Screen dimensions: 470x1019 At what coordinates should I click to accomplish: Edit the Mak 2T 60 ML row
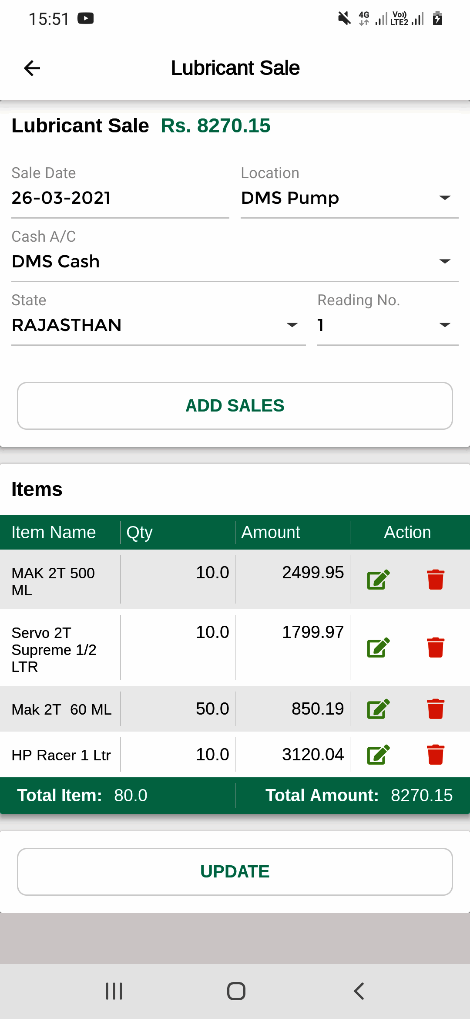coord(378,709)
